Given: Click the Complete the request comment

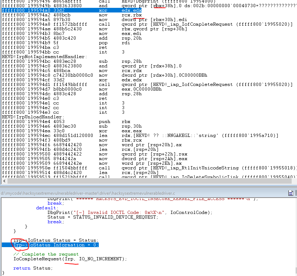Looking at the screenshot, I should (x=46, y=254).
